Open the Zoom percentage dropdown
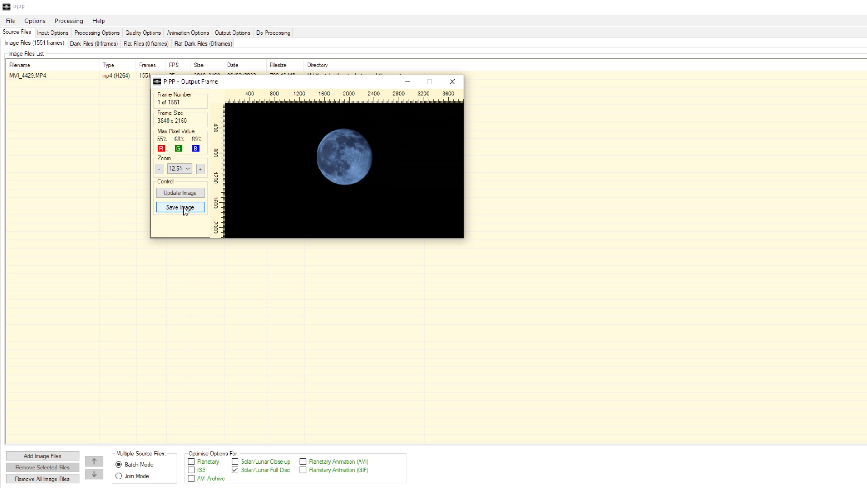Screen dimensions: 867x488 point(189,169)
